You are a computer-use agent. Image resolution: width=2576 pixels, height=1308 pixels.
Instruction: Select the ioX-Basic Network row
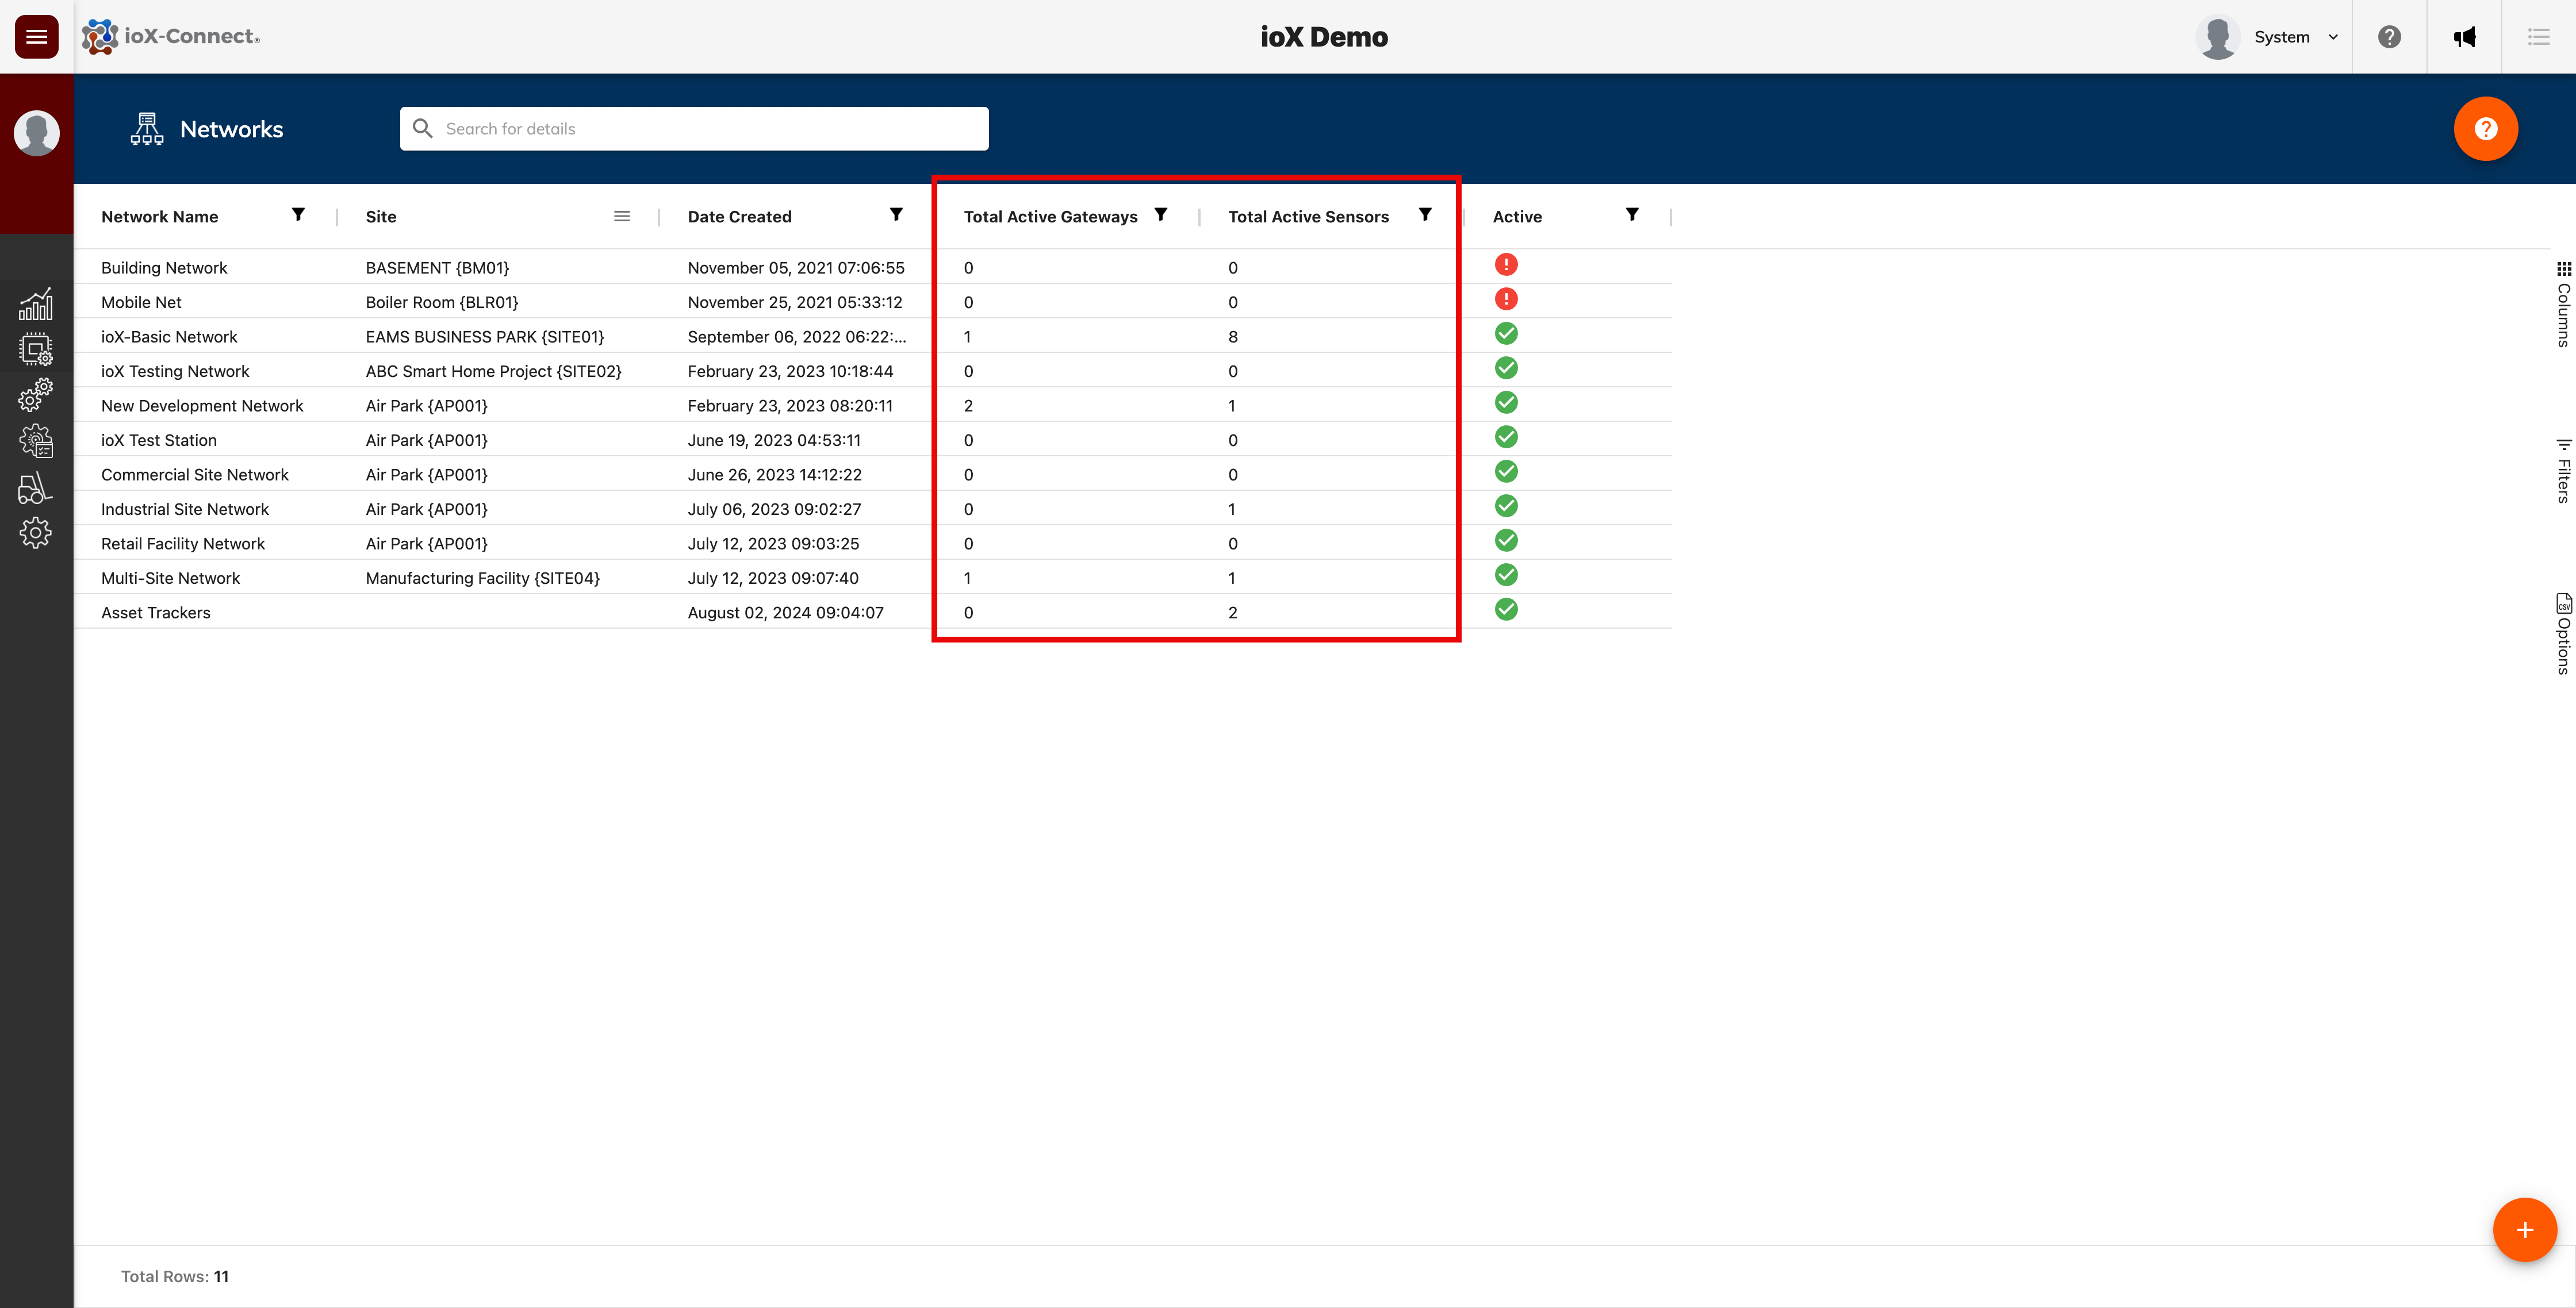[x=169, y=337]
